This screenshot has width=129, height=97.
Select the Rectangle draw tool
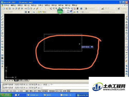2,27
